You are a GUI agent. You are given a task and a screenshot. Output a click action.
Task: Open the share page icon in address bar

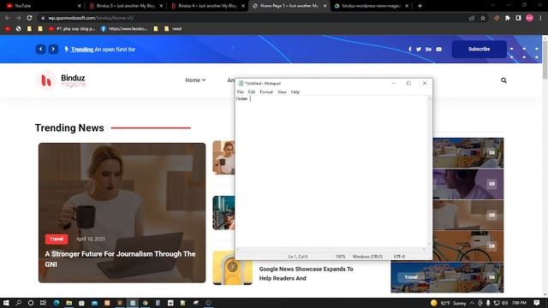[472, 18]
